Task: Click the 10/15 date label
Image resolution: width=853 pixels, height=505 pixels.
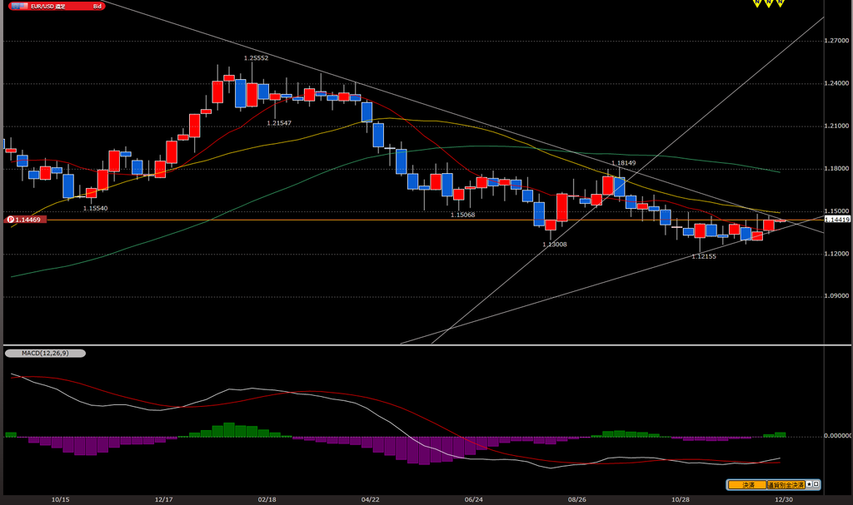Action: (60, 499)
